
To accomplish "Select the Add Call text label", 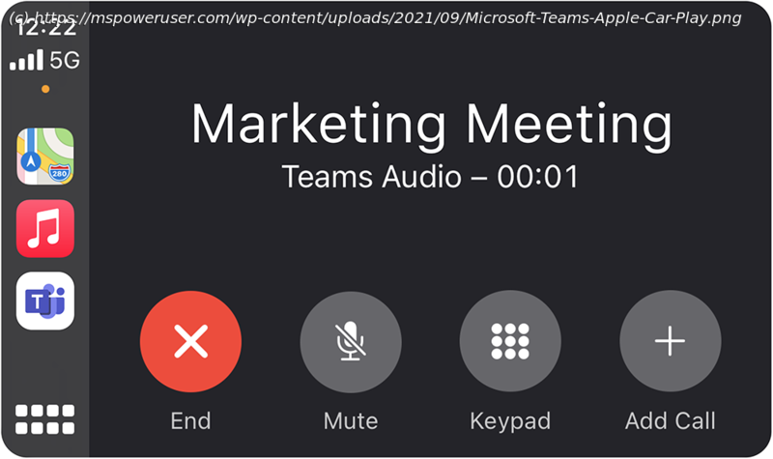I will (670, 421).
